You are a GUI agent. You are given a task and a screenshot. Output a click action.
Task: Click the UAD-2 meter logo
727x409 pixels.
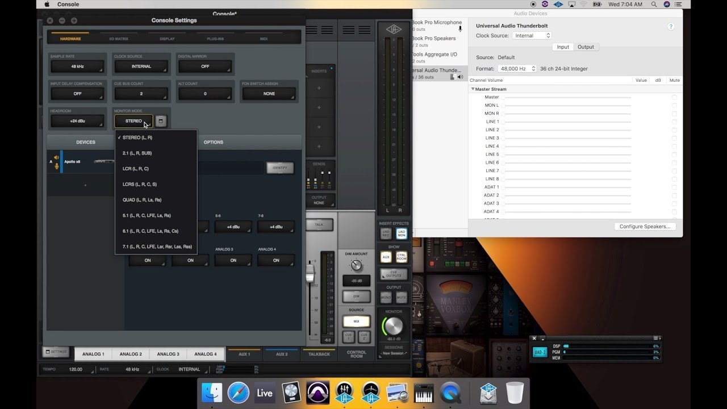tap(540, 352)
